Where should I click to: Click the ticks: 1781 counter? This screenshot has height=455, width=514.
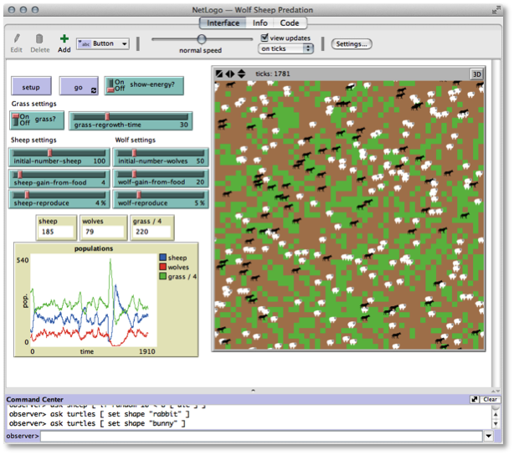click(273, 74)
